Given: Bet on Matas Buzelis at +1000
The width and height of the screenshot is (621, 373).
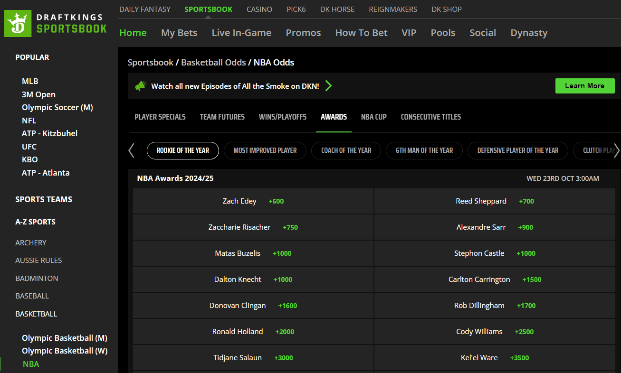Looking at the screenshot, I should click(x=253, y=253).
